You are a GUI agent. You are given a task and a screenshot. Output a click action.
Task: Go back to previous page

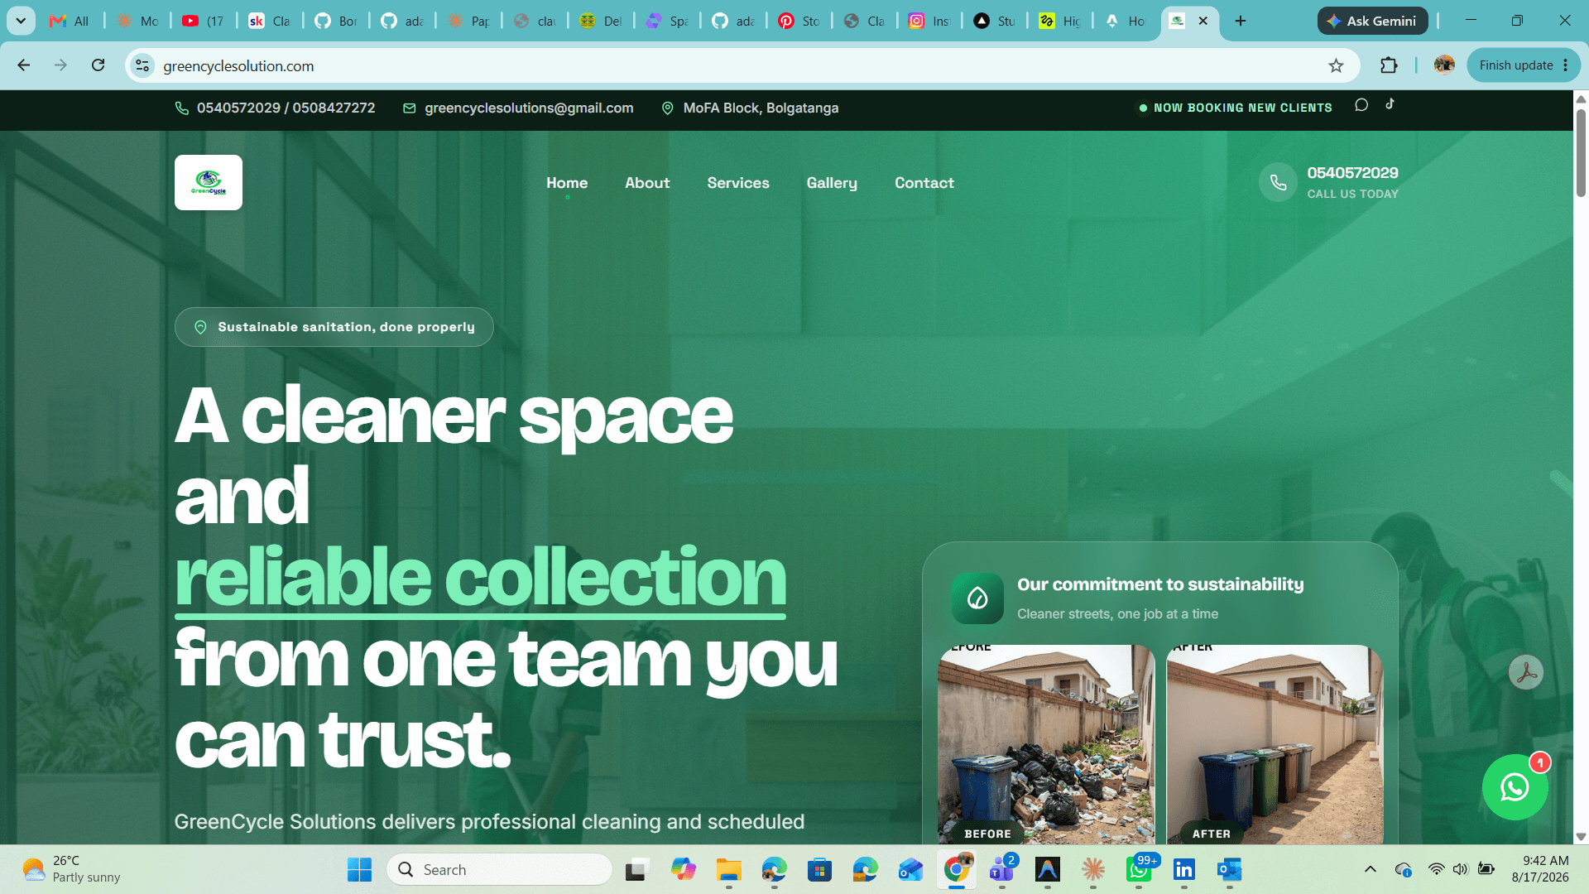[24, 65]
